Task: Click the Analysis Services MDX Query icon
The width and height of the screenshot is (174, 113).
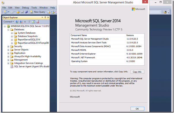Action: coord(53,12)
